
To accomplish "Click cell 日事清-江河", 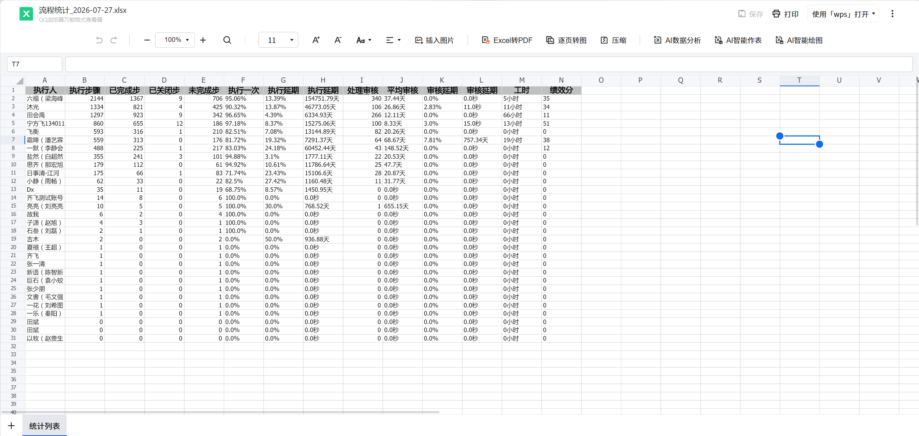I will pos(45,173).
